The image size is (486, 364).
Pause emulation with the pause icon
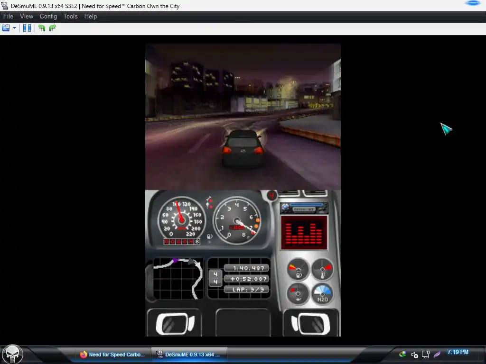click(x=27, y=28)
